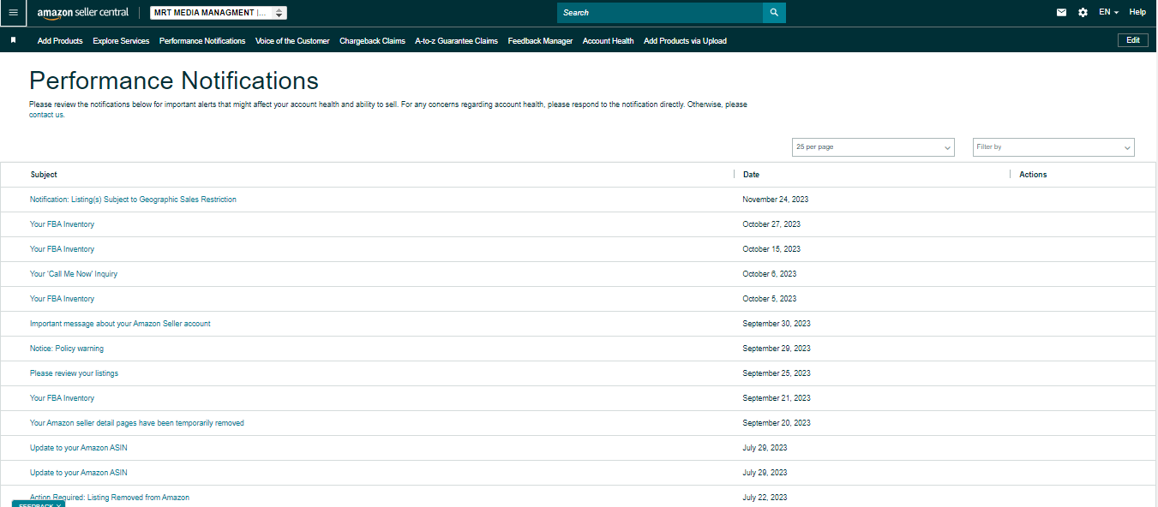Viewport: 1158px width, 507px height.
Task: Click into the Search field
Action: (x=660, y=13)
